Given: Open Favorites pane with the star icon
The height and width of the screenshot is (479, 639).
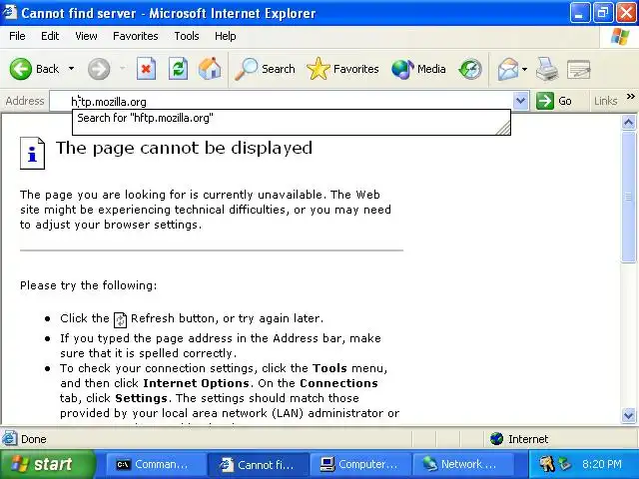Looking at the screenshot, I should [342, 69].
